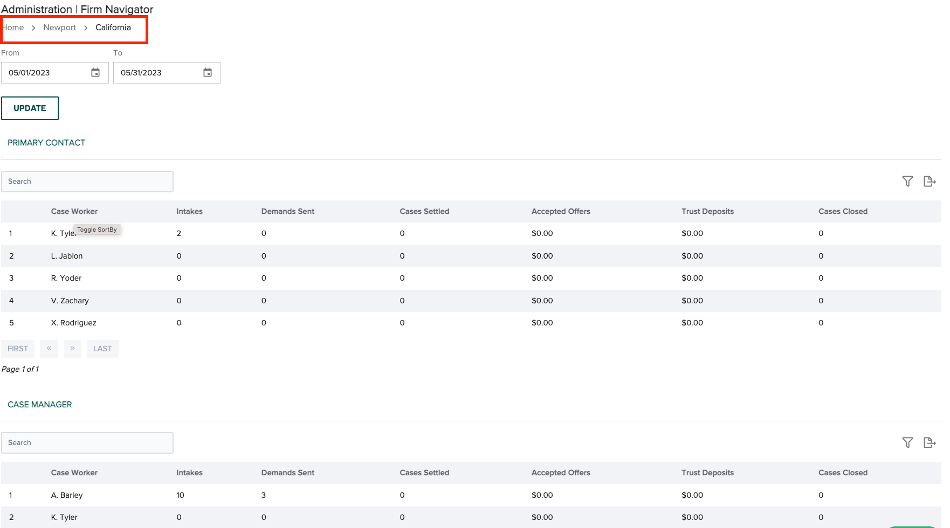The width and height of the screenshot is (950, 528).
Task: Filter the Primary Contact table
Action: coord(907,182)
